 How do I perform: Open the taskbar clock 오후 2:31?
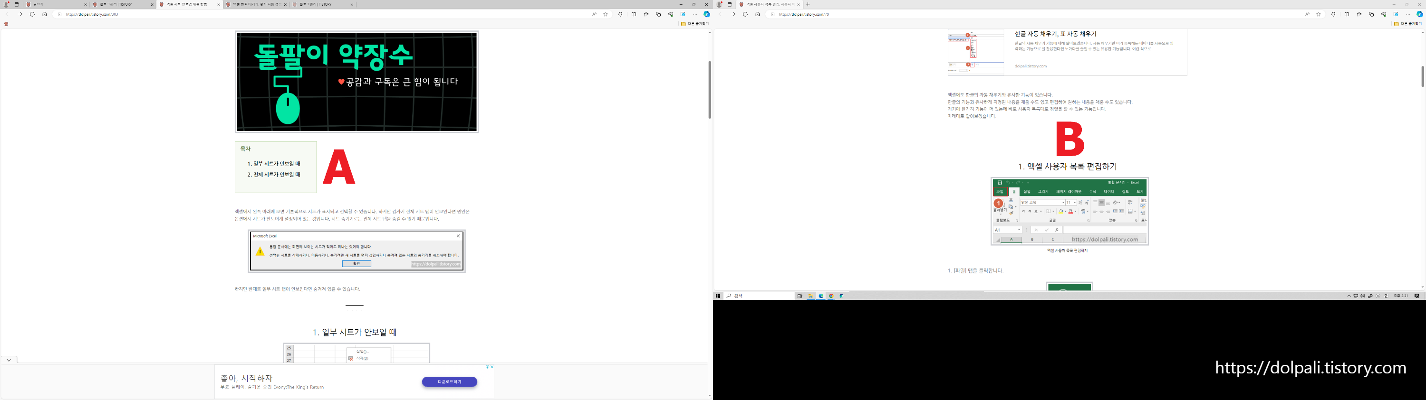(x=1400, y=296)
